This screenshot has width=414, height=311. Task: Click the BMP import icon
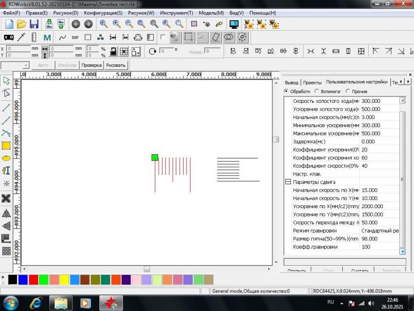[75, 37]
